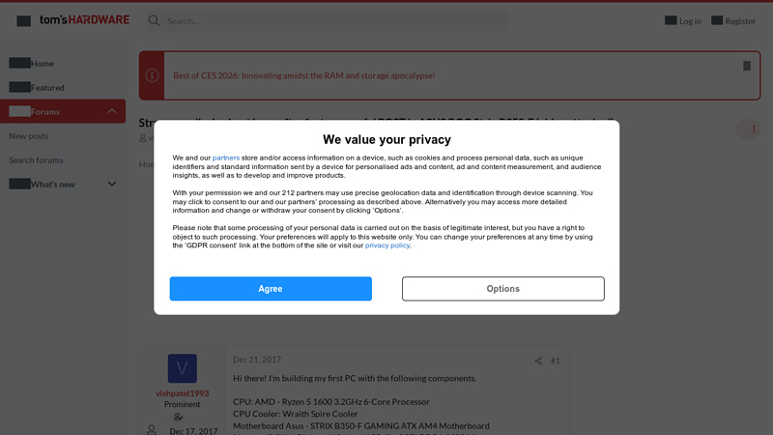Image resolution: width=773 pixels, height=435 pixels.
Task: Click the alert icon in the CES banner
Action: click(x=152, y=75)
